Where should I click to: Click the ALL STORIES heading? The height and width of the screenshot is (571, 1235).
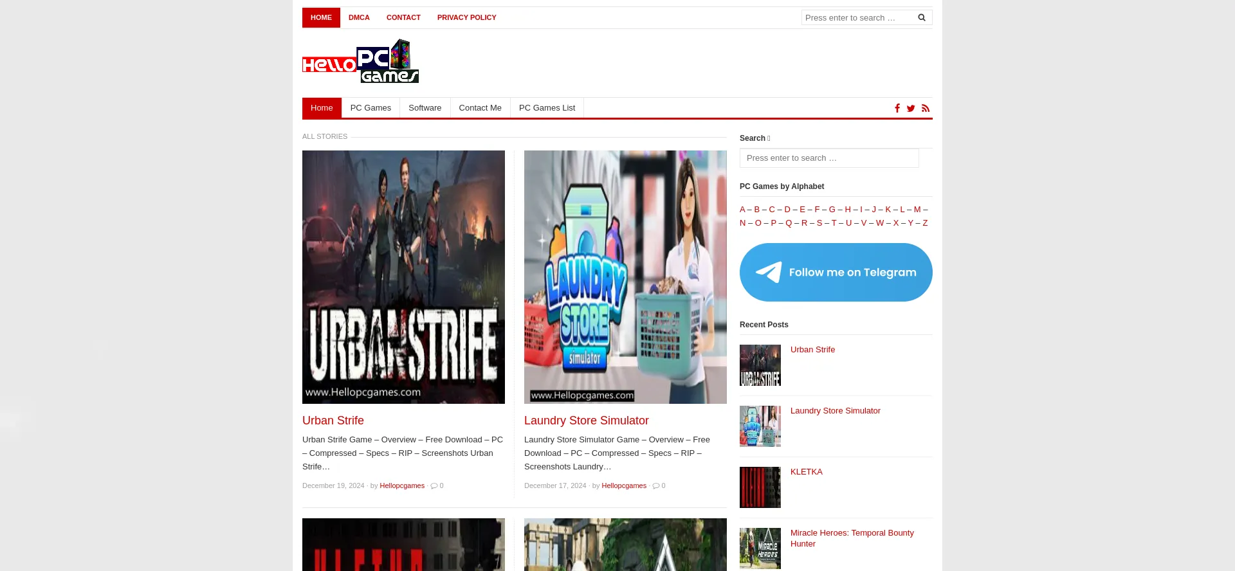pos(325,136)
